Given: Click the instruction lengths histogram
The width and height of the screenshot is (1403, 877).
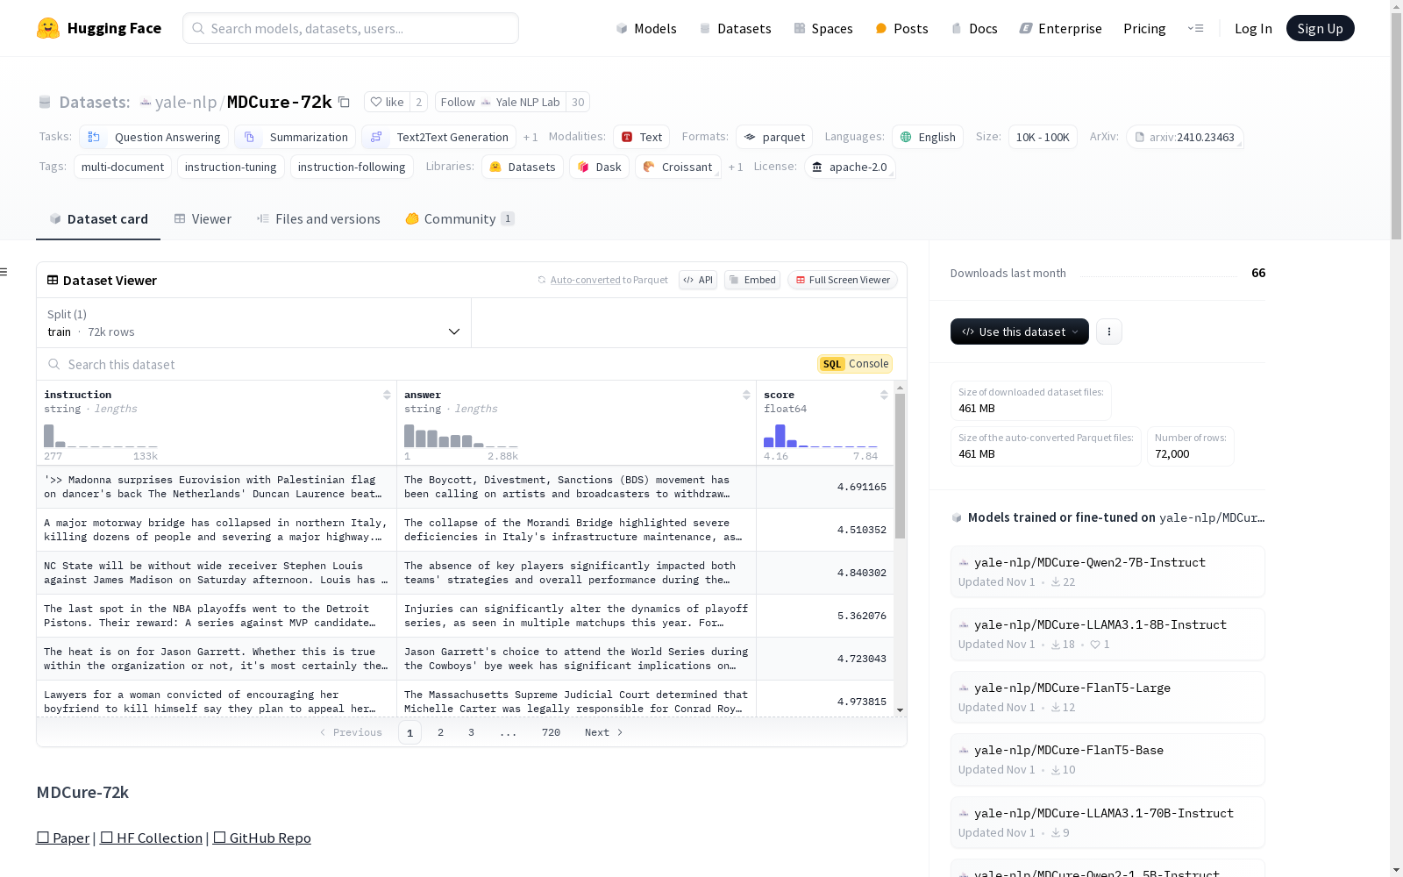Looking at the screenshot, I should [101, 435].
